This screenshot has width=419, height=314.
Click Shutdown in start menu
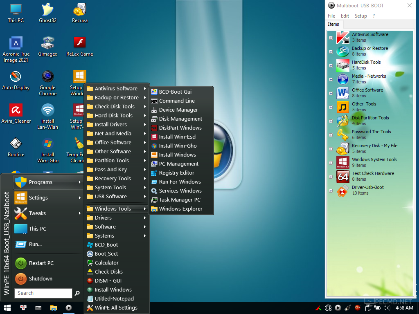pos(48,278)
